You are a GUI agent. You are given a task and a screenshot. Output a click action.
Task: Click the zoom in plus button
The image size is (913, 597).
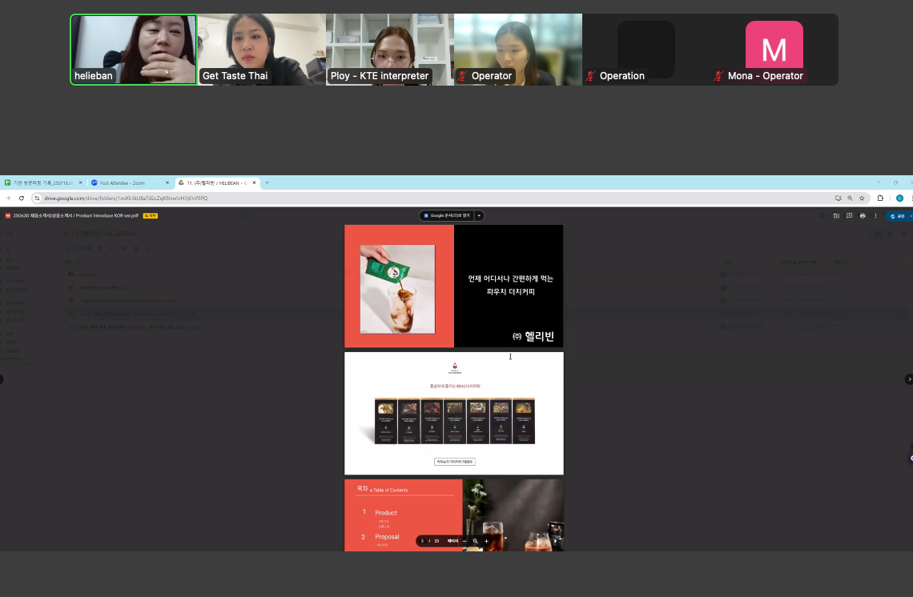tap(486, 541)
